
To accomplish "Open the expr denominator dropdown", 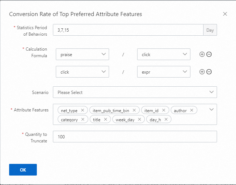I will click(163, 72).
